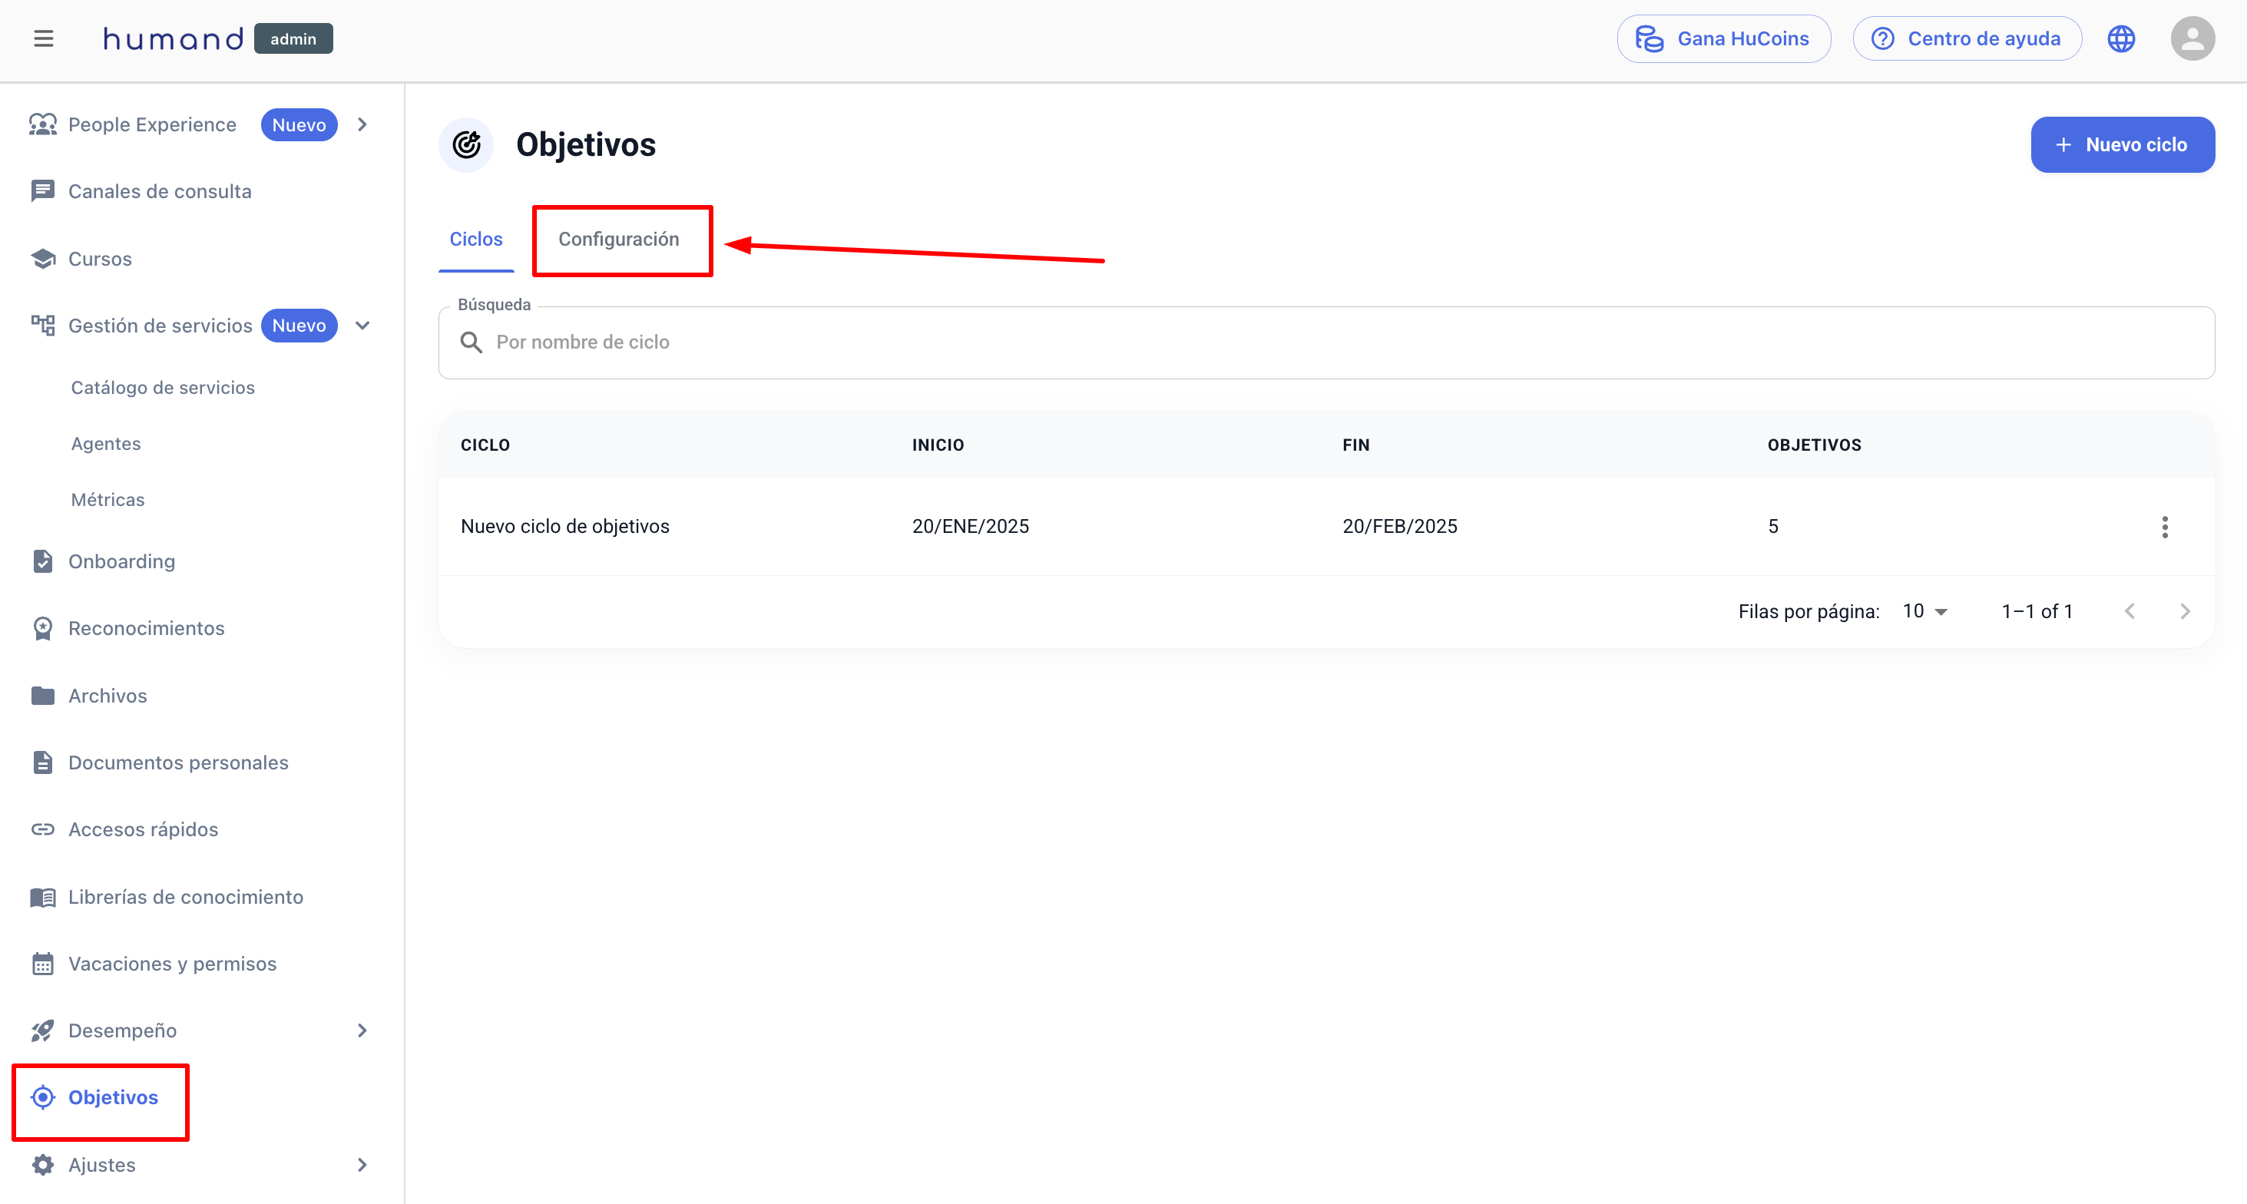Open the rows per page dropdown
Viewport: 2247px width, 1204px height.
1925,610
